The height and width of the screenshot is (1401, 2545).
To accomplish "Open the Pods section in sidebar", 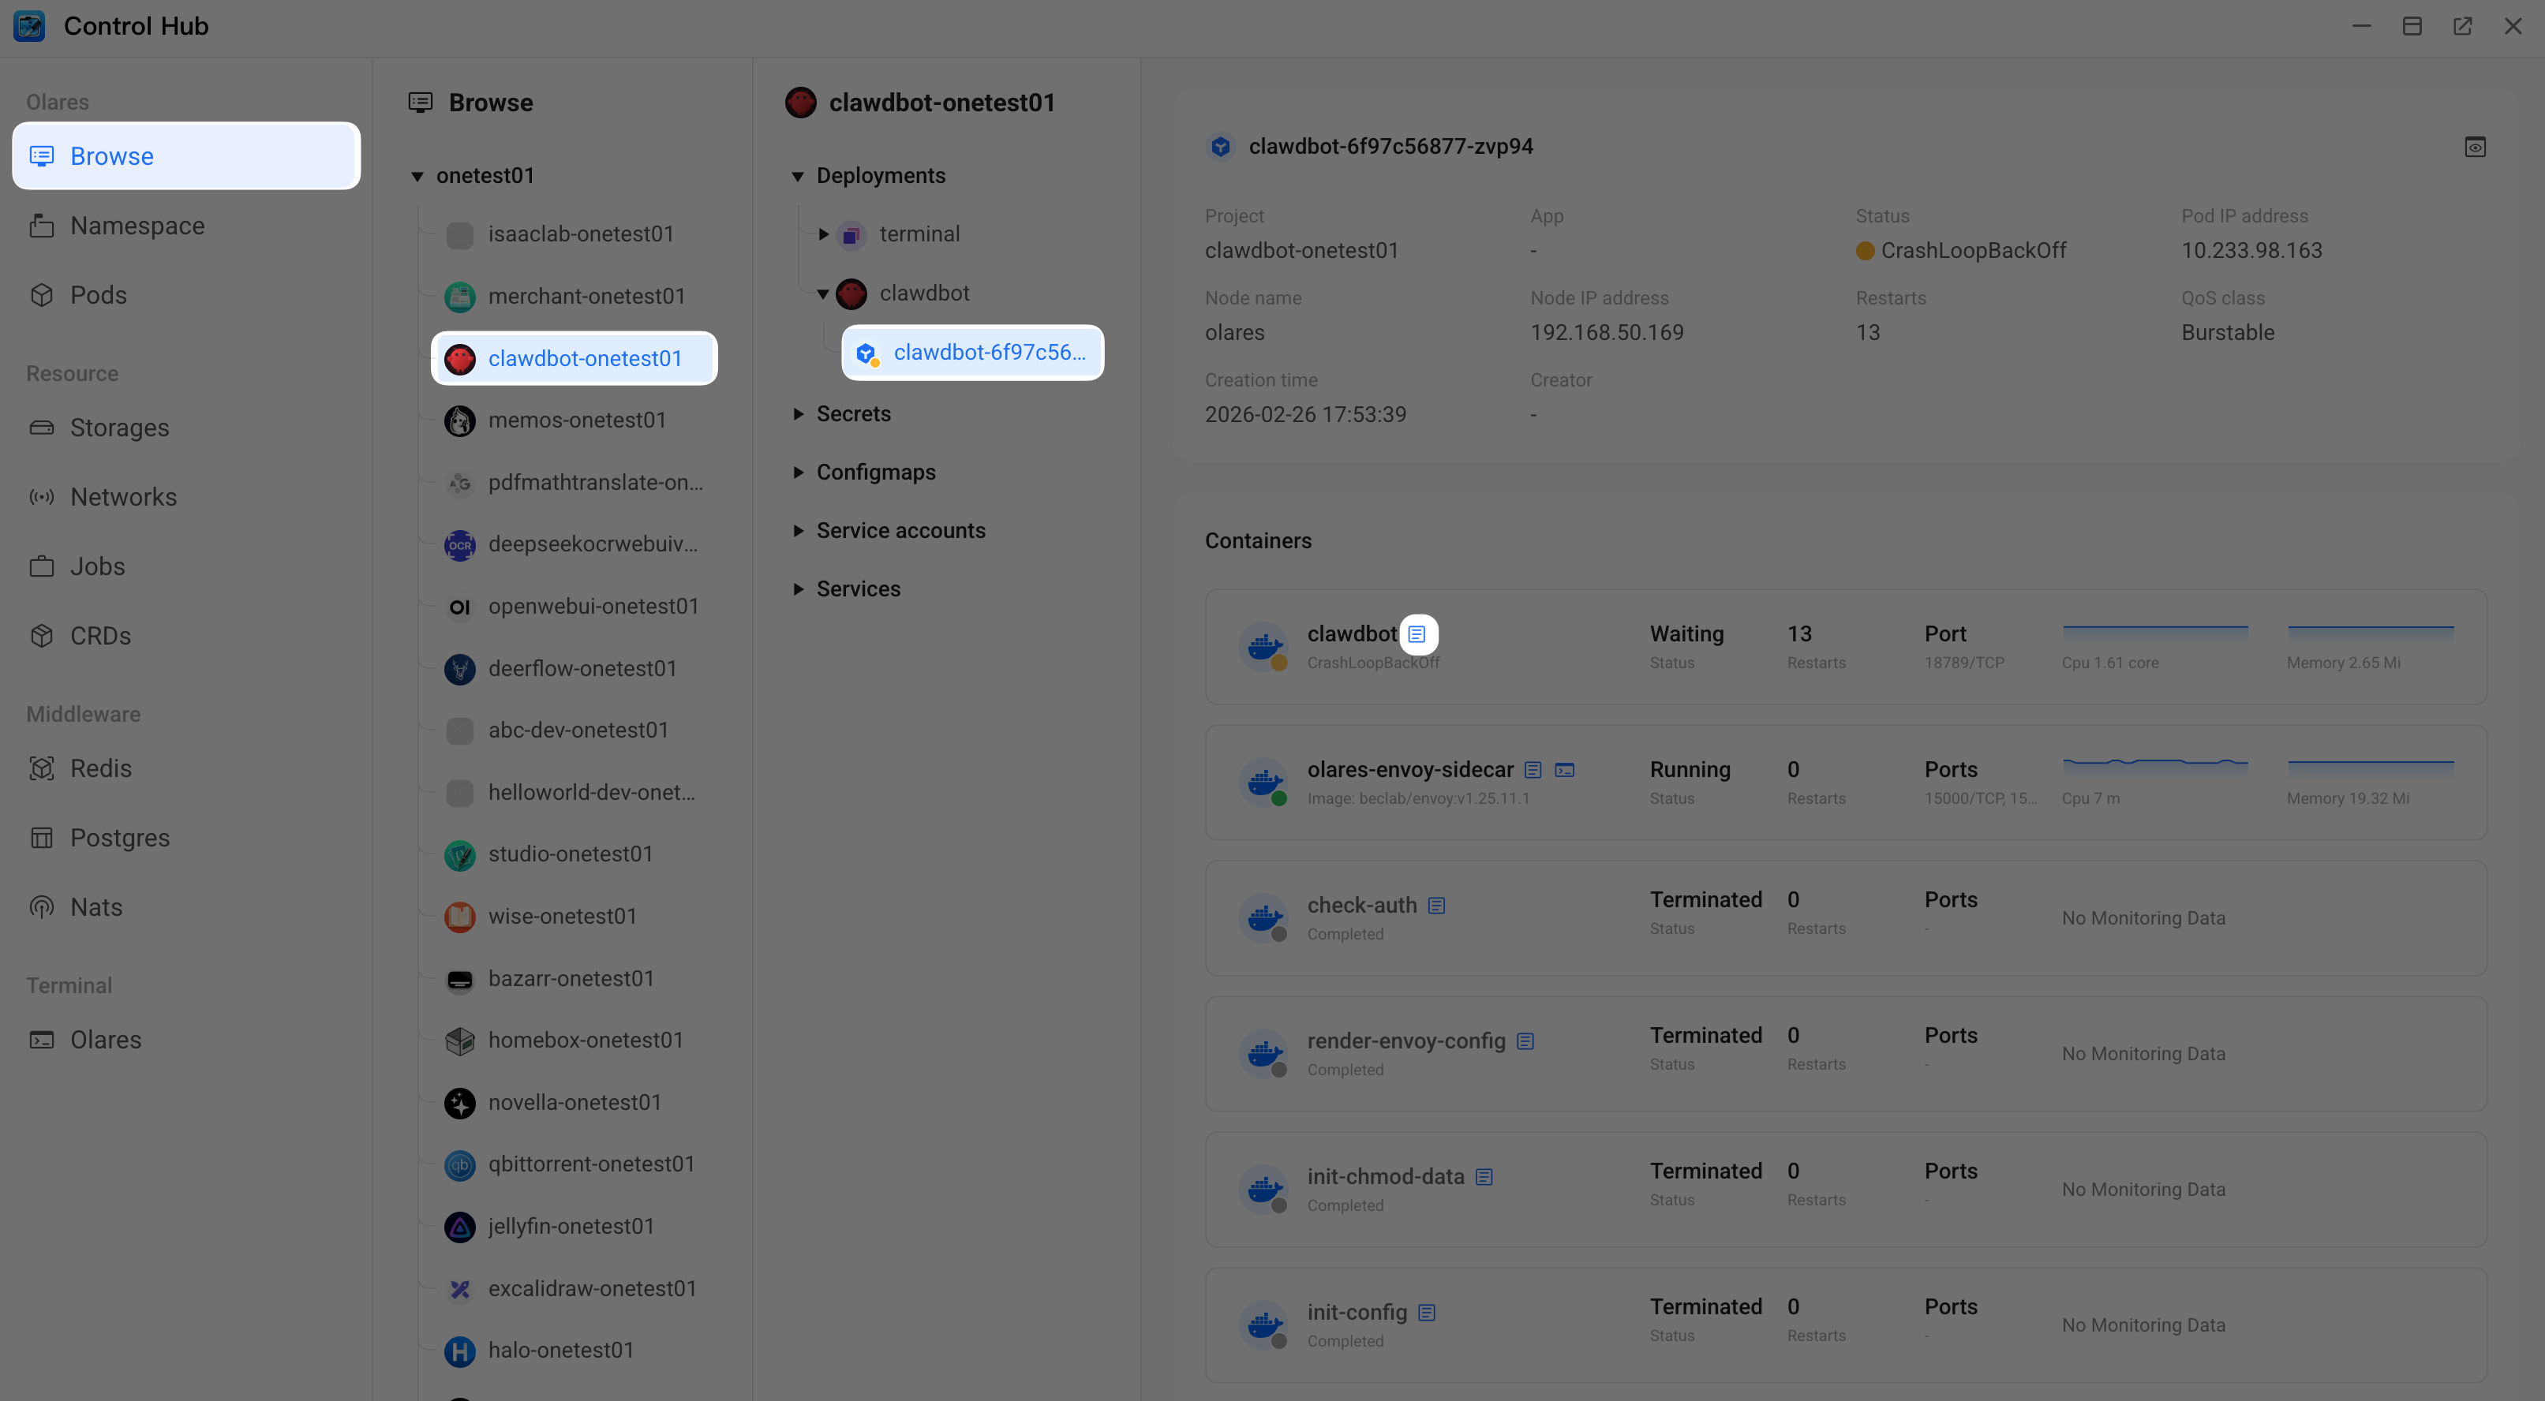I will pyautogui.click(x=98, y=294).
